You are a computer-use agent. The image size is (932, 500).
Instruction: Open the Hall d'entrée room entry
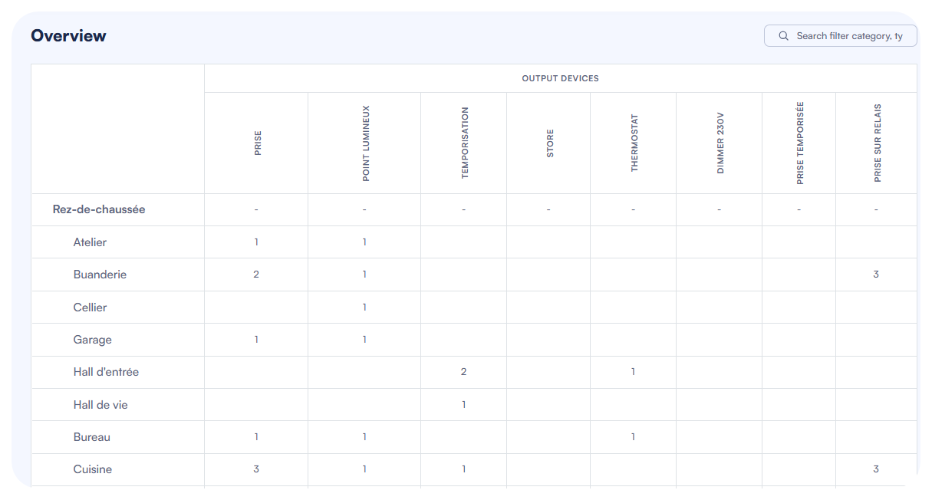105,371
